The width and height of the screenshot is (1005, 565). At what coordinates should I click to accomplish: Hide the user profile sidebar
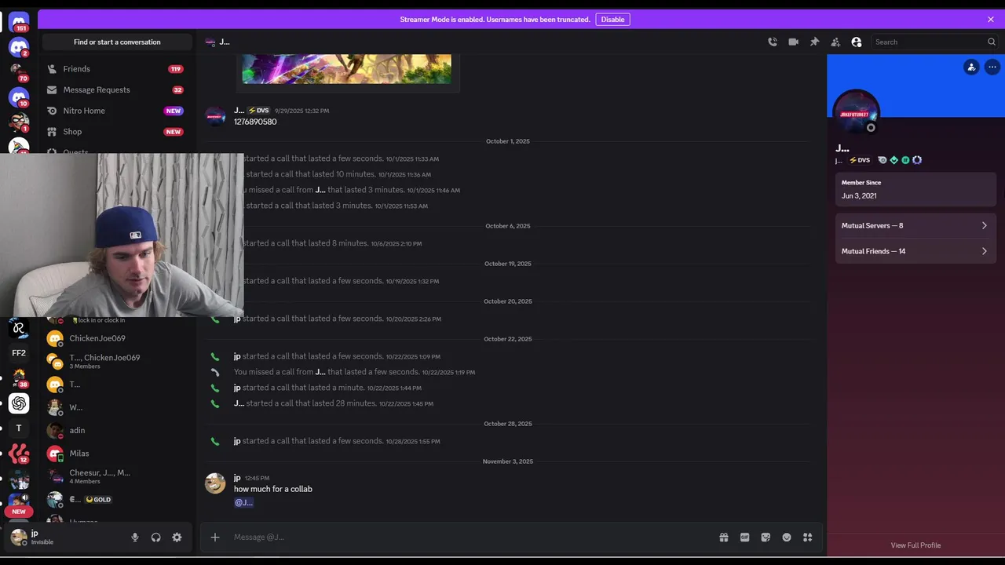(857, 42)
